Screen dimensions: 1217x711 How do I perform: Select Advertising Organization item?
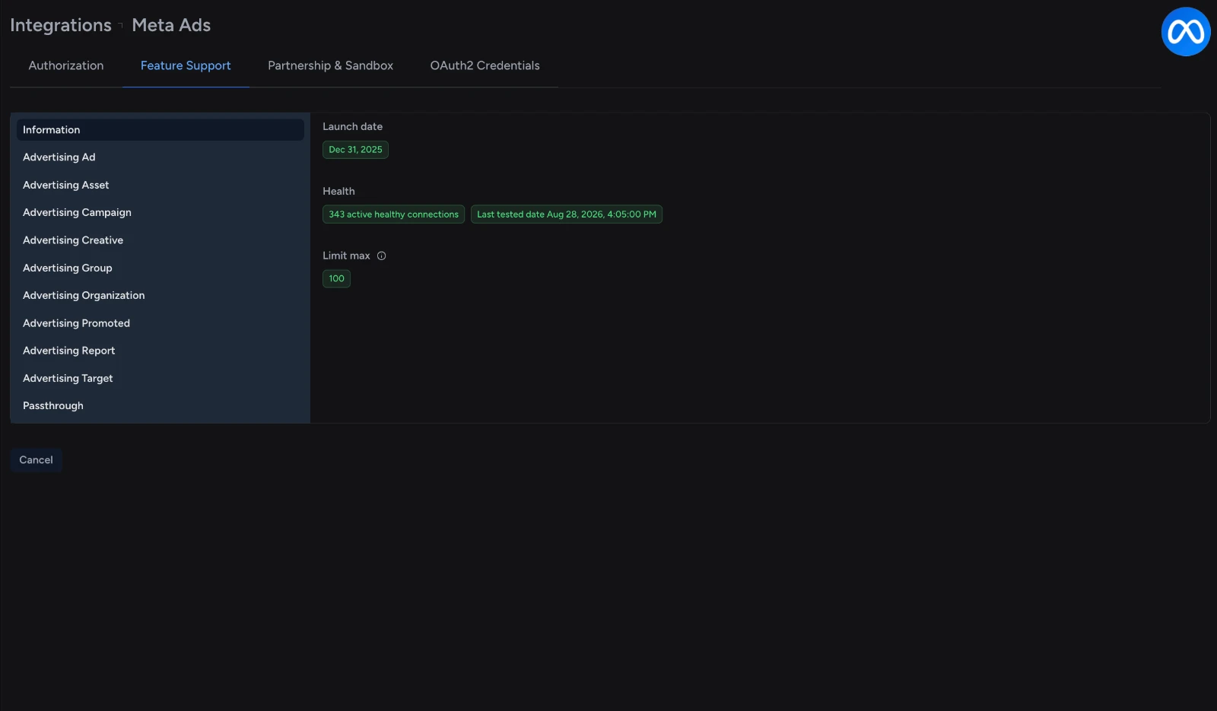(160, 295)
